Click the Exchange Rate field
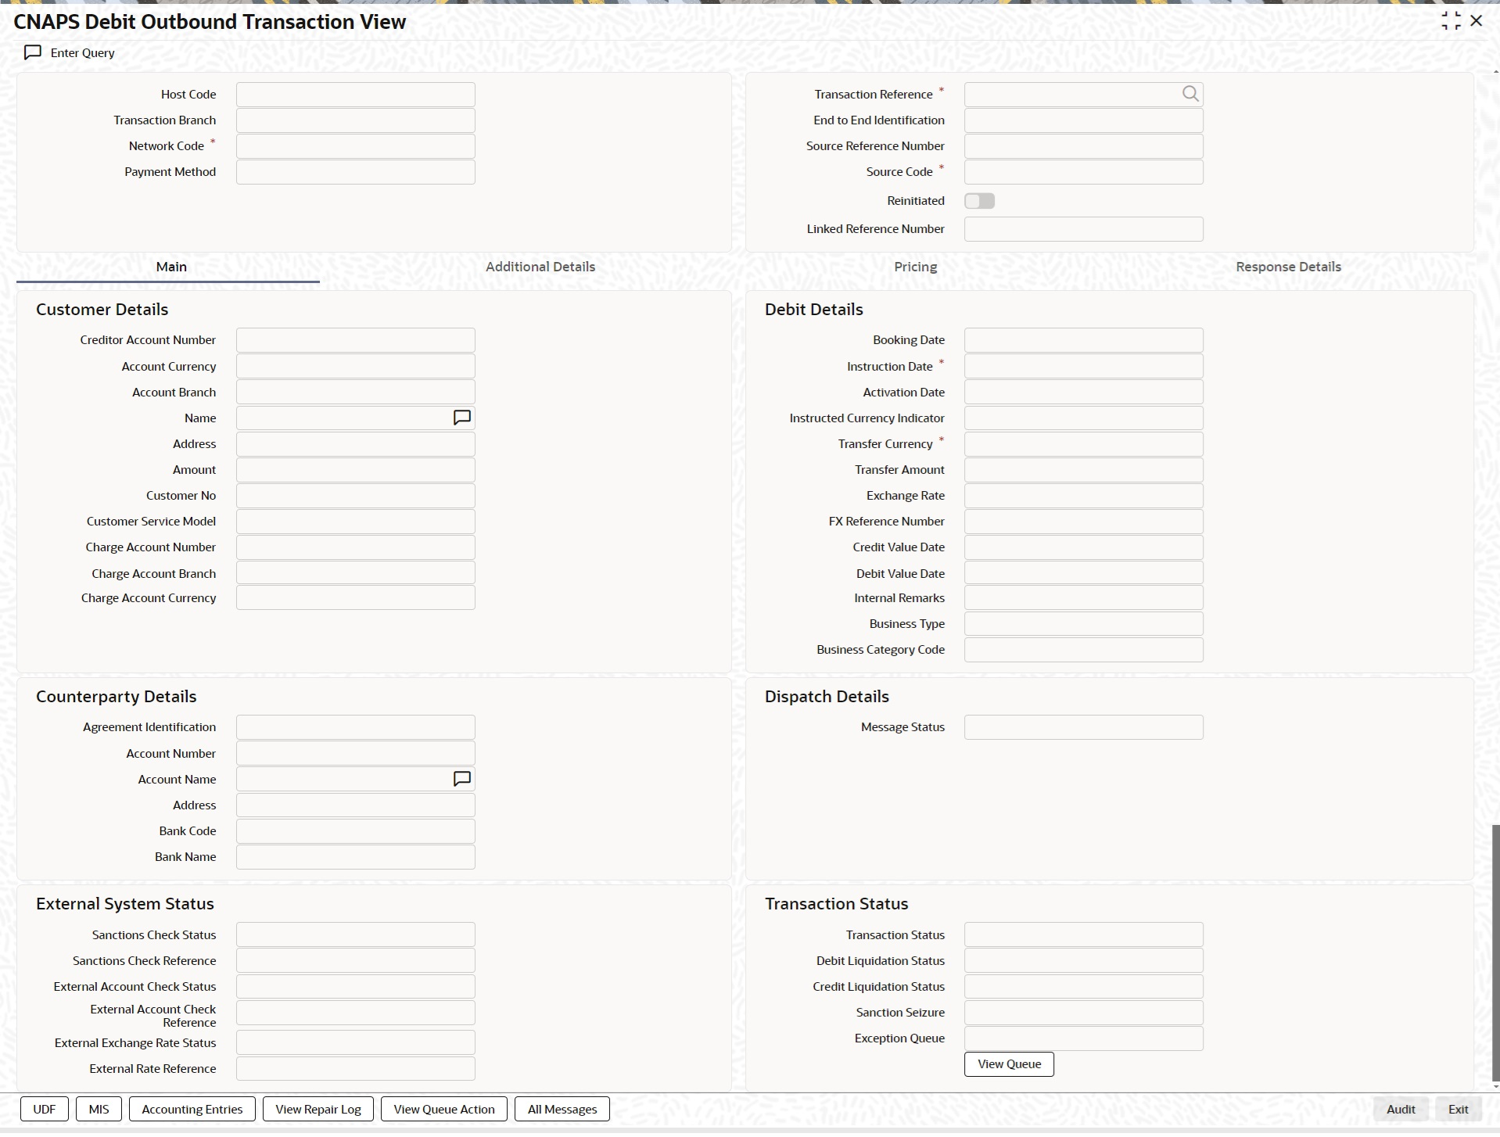 coord(1084,496)
